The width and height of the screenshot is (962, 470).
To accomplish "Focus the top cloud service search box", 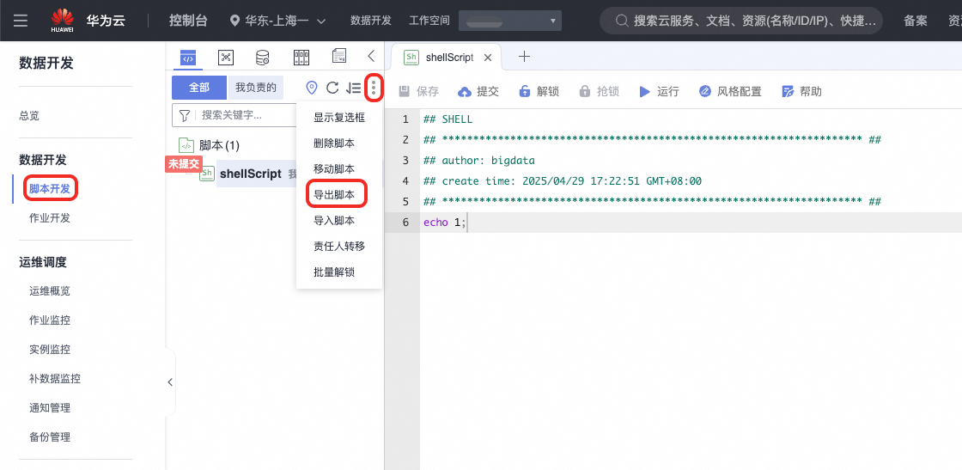I will coord(741,21).
